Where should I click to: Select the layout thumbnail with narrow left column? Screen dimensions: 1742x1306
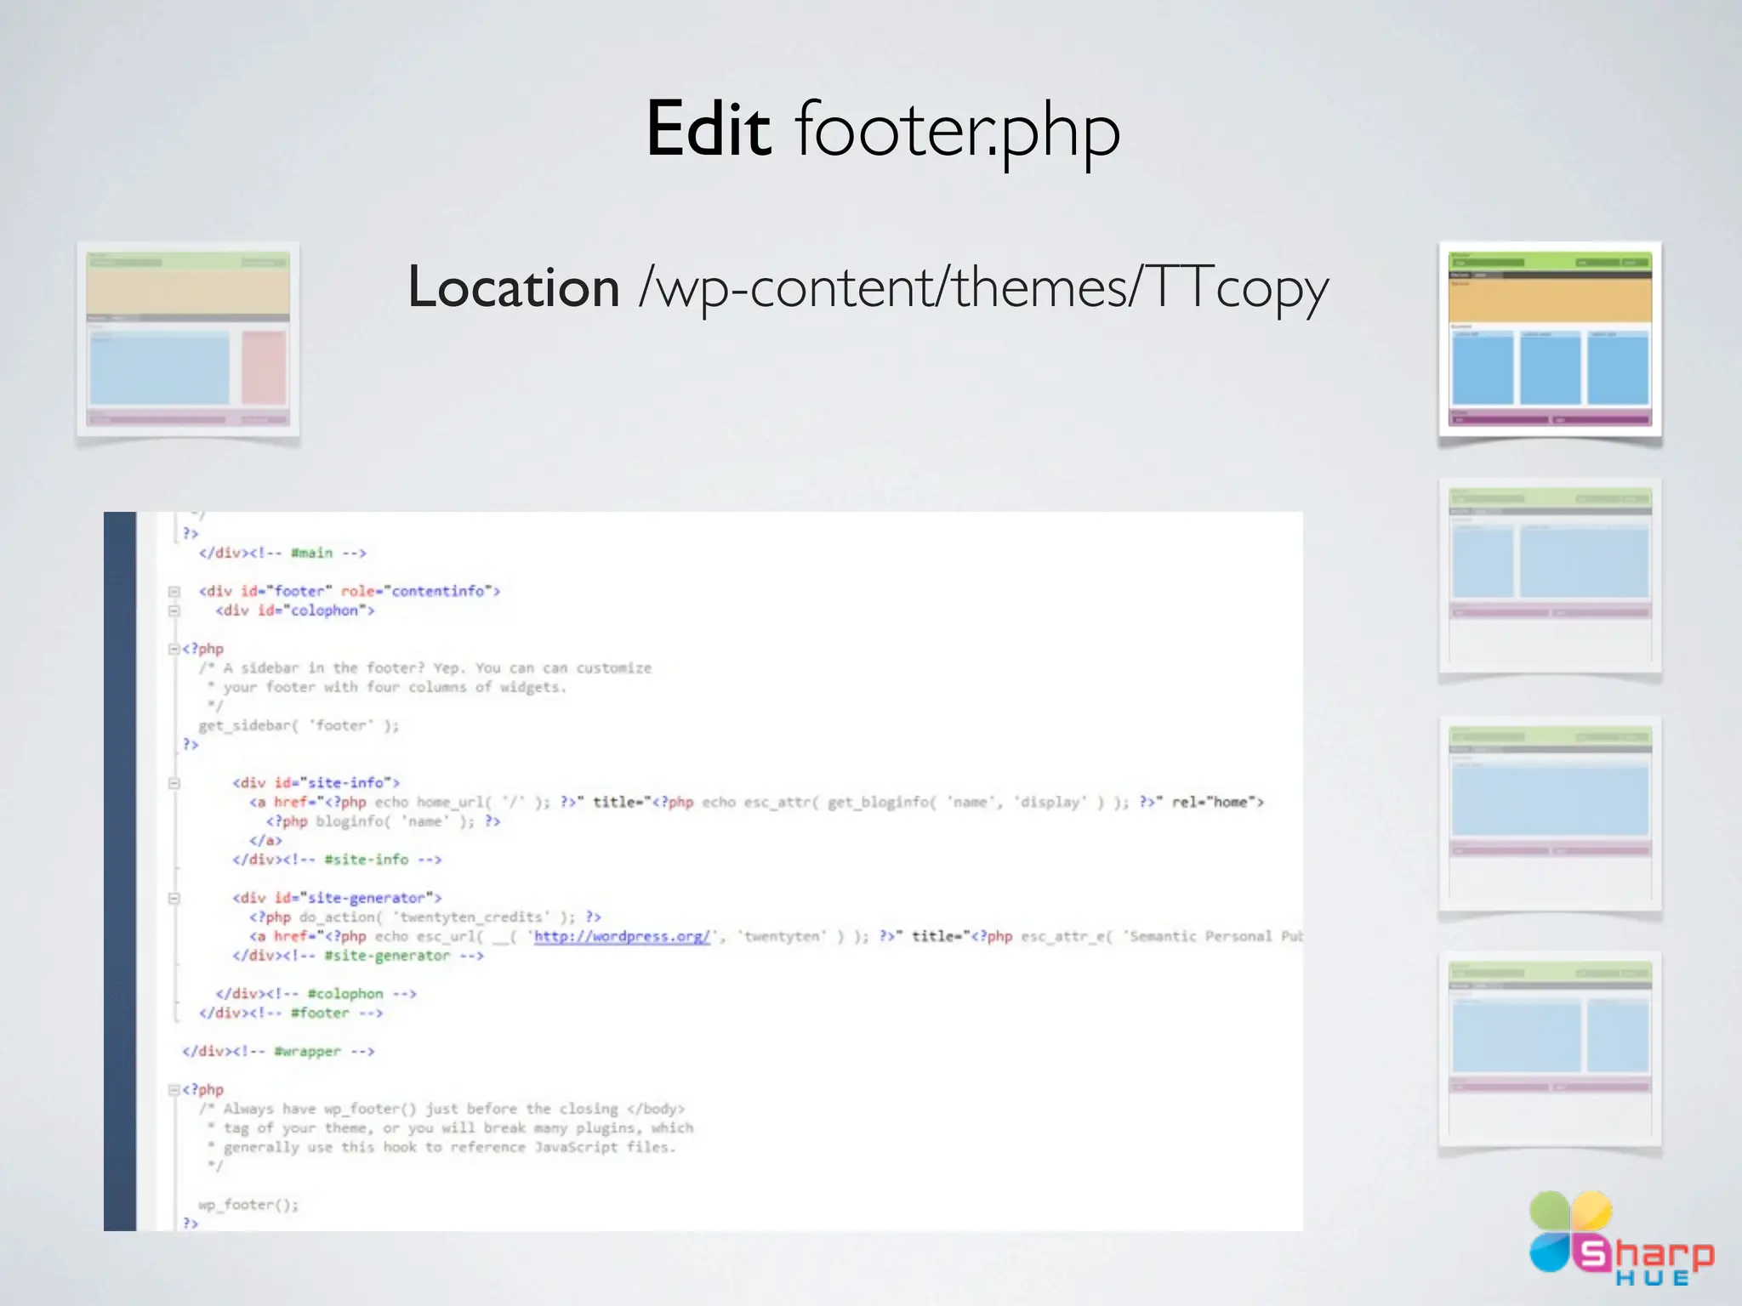(1550, 576)
